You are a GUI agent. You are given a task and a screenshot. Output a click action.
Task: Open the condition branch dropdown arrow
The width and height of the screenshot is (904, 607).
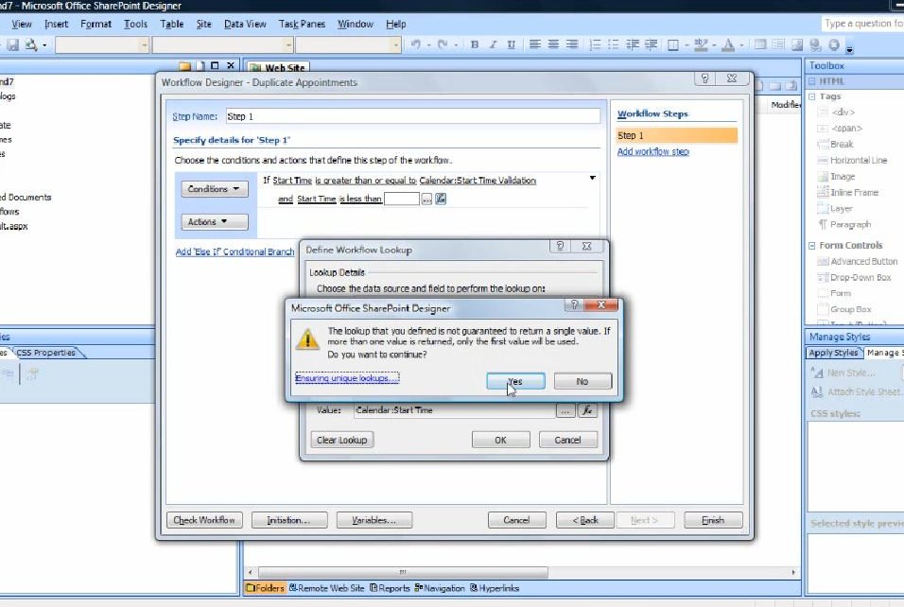(x=592, y=178)
